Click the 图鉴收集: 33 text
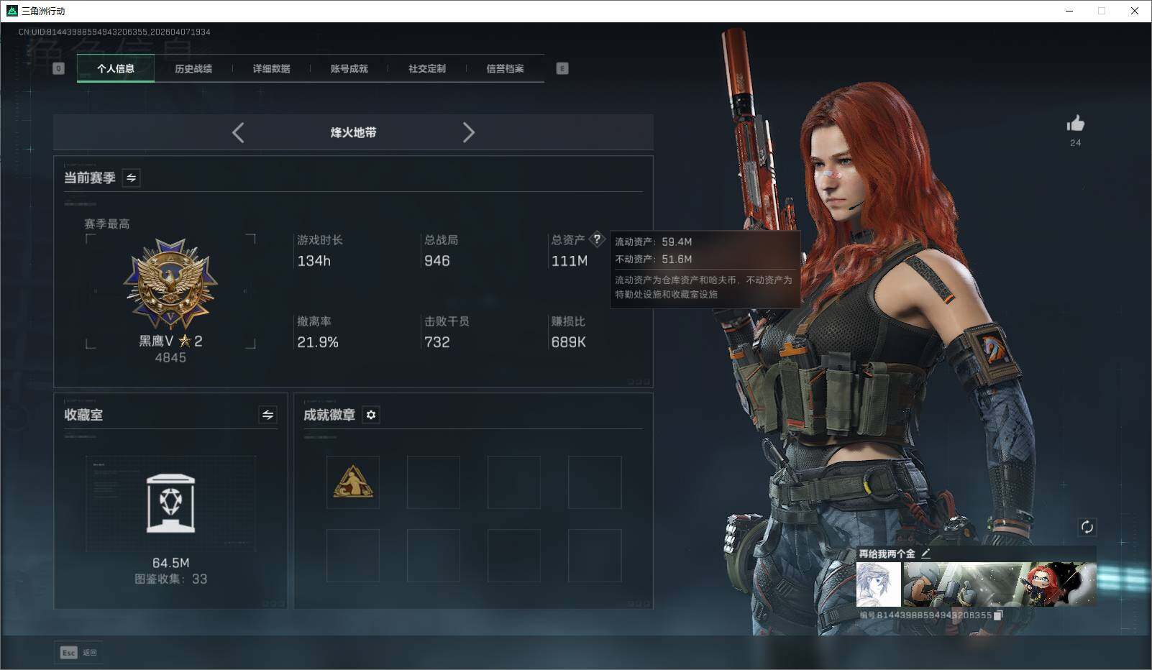The image size is (1152, 670). [171, 579]
